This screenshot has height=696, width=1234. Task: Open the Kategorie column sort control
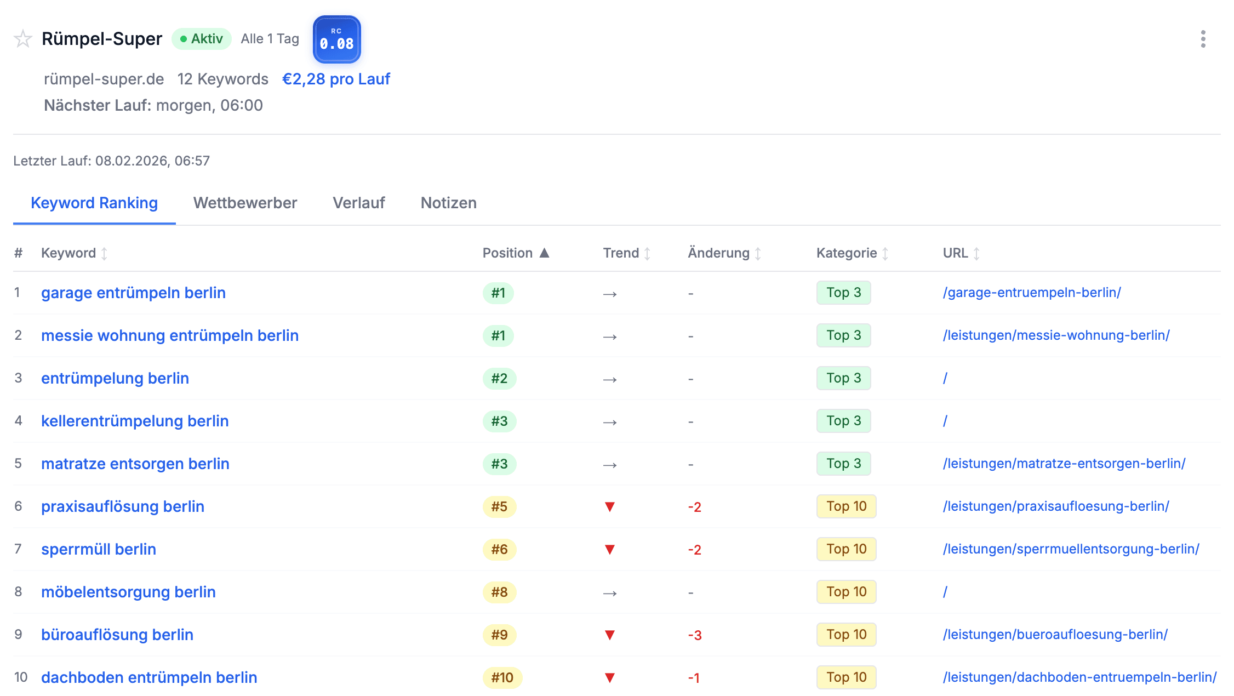tap(885, 253)
